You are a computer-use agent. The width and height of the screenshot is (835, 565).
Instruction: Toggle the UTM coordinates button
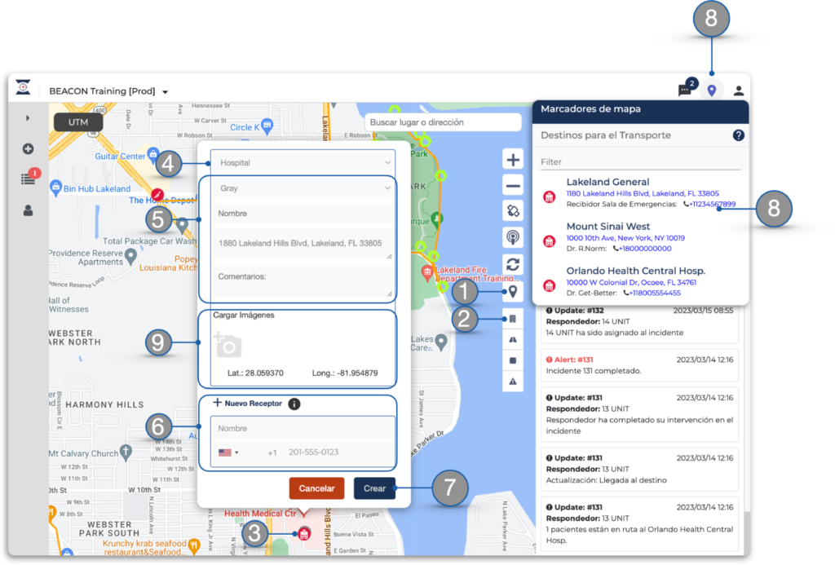coord(78,122)
